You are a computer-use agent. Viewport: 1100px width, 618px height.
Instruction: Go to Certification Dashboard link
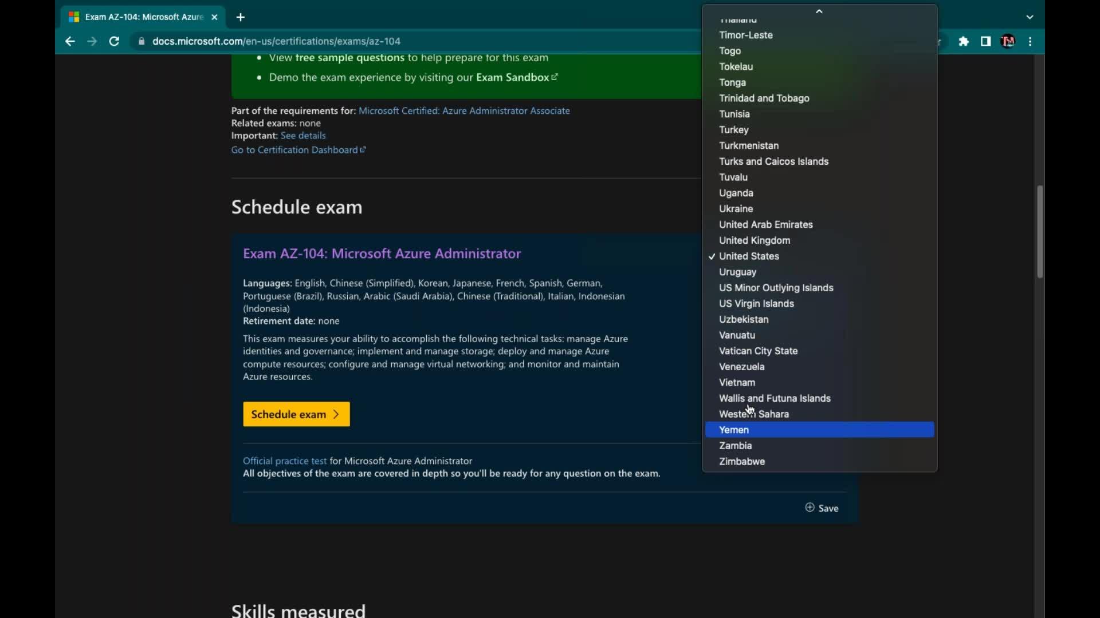298,150
